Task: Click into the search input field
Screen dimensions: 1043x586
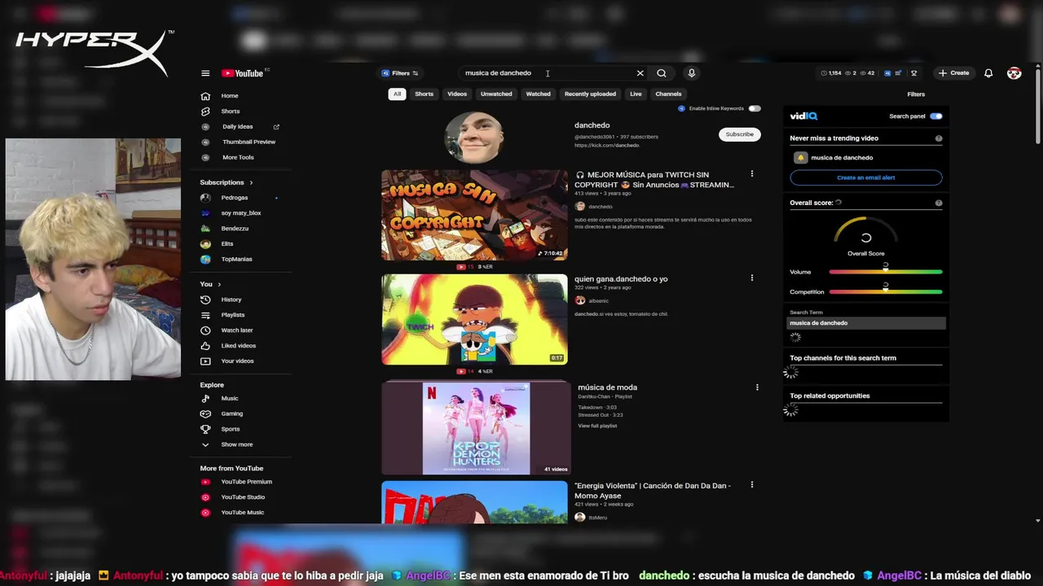Action: tap(546, 73)
